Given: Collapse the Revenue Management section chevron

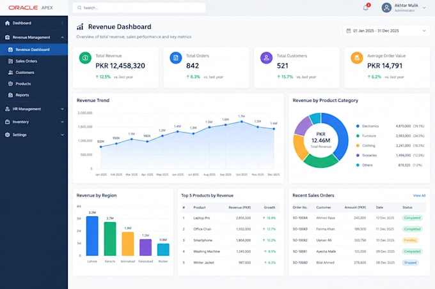Looking at the screenshot, I should point(63,38).
